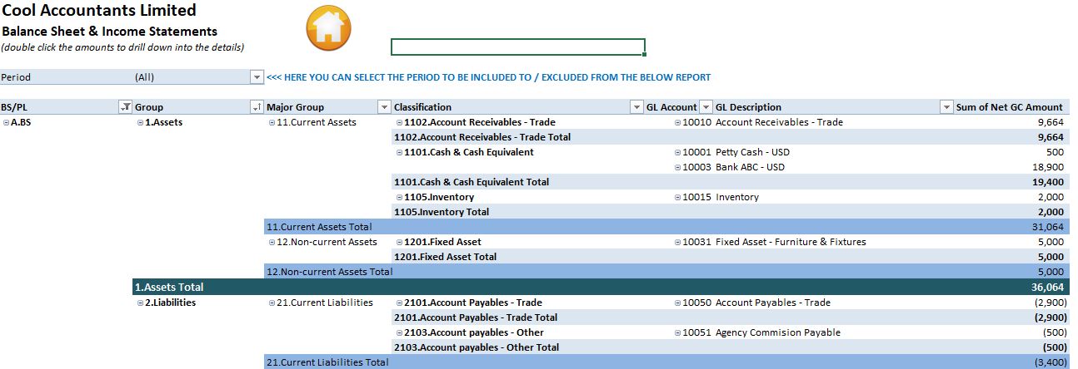This screenshot has width=1078, height=369.
Task: Click the orange Home icon button
Action: pyautogui.click(x=329, y=29)
